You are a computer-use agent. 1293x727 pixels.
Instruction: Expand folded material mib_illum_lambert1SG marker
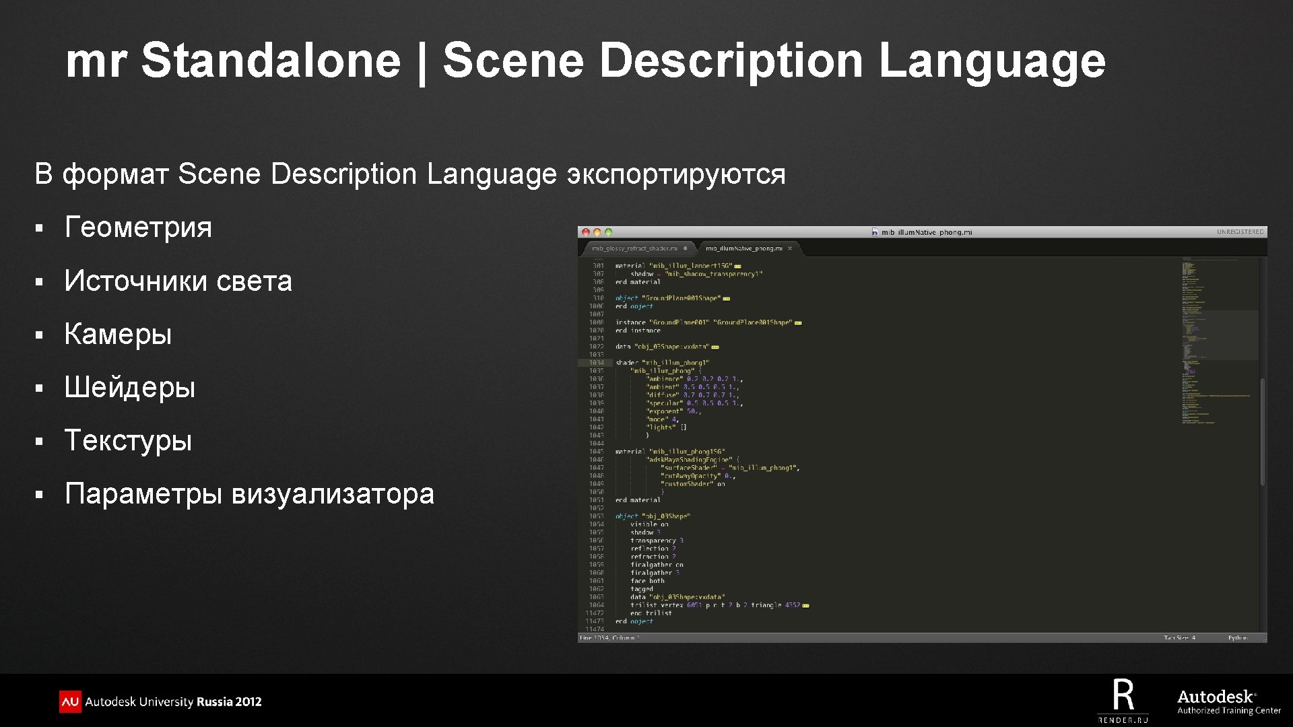pyautogui.click(x=737, y=267)
